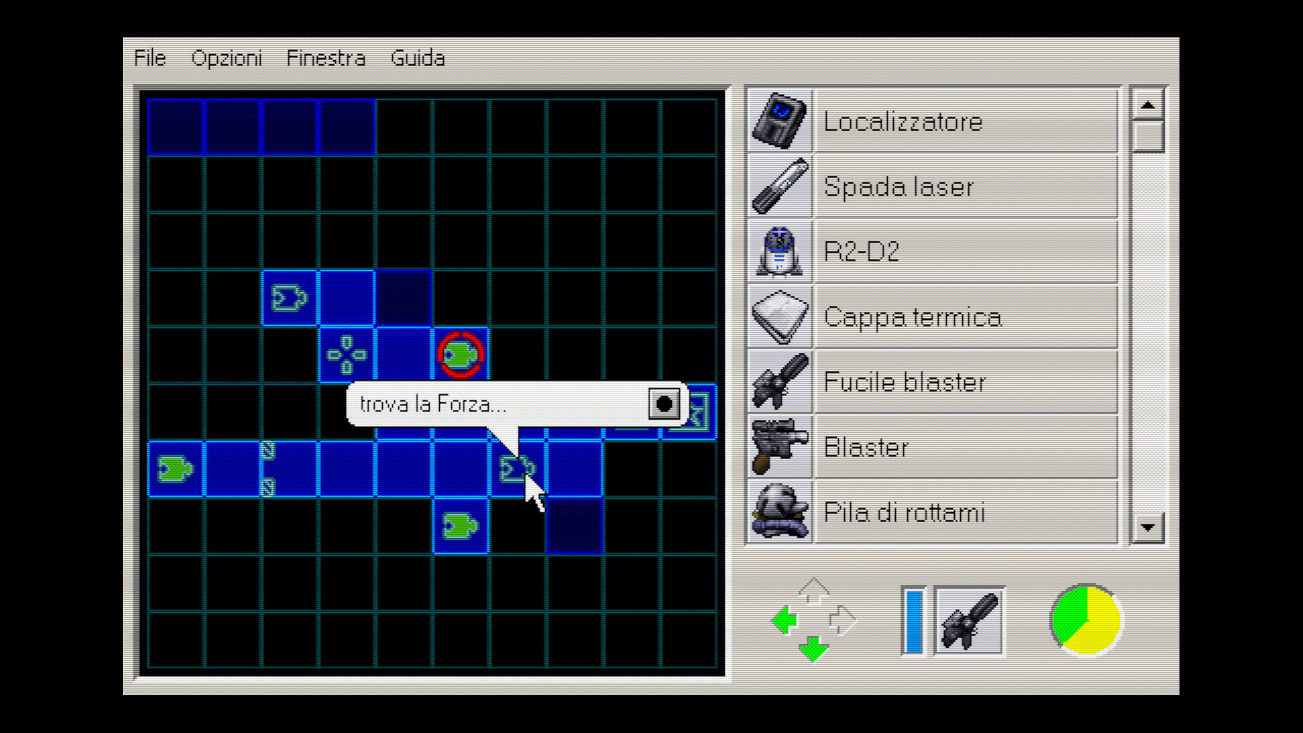Image resolution: width=1303 pixels, height=733 pixels.
Task: Click the right direction arrow
Action: (842, 620)
